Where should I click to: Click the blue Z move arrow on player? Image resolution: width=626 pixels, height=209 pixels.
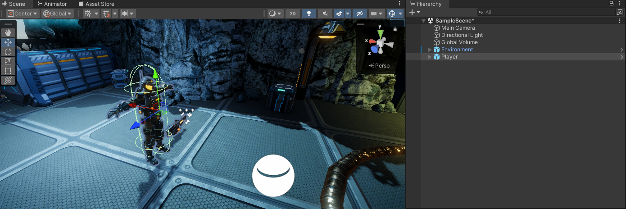(x=135, y=126)
